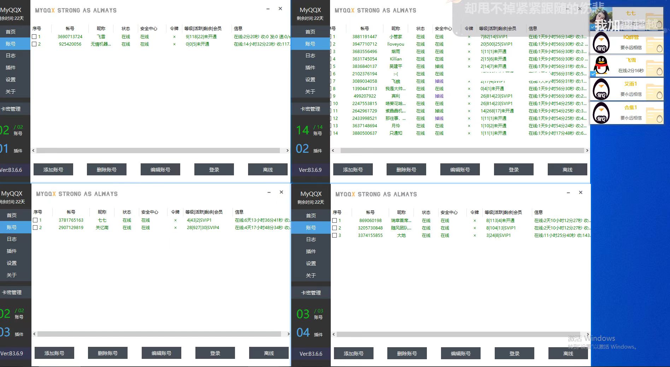Click the horizontal scrollbar in the 925420056 window
Image resolution: width=670 pixels, height=367 pixels.
158,151
